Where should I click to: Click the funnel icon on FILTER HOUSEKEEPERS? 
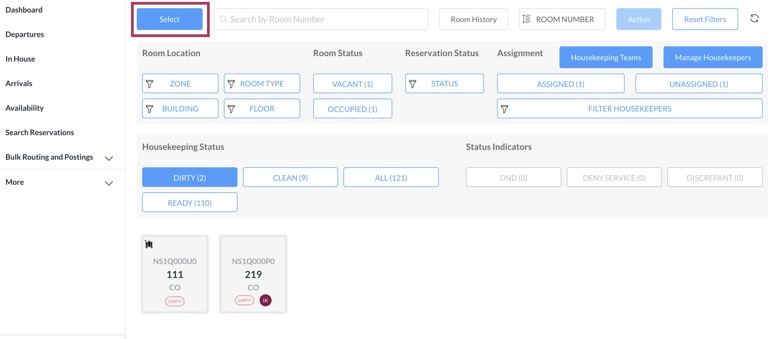[504, 109]
